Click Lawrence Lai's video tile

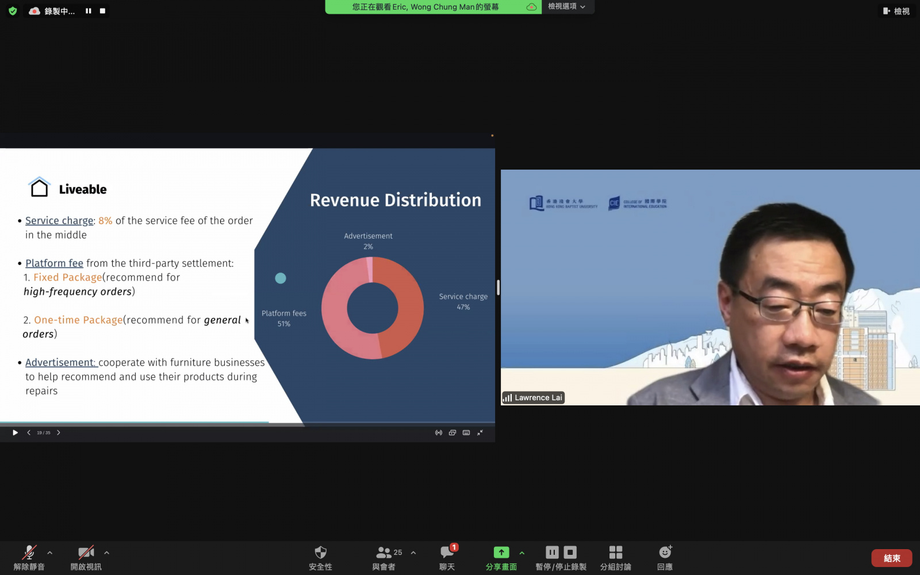[x=710, y=287]
